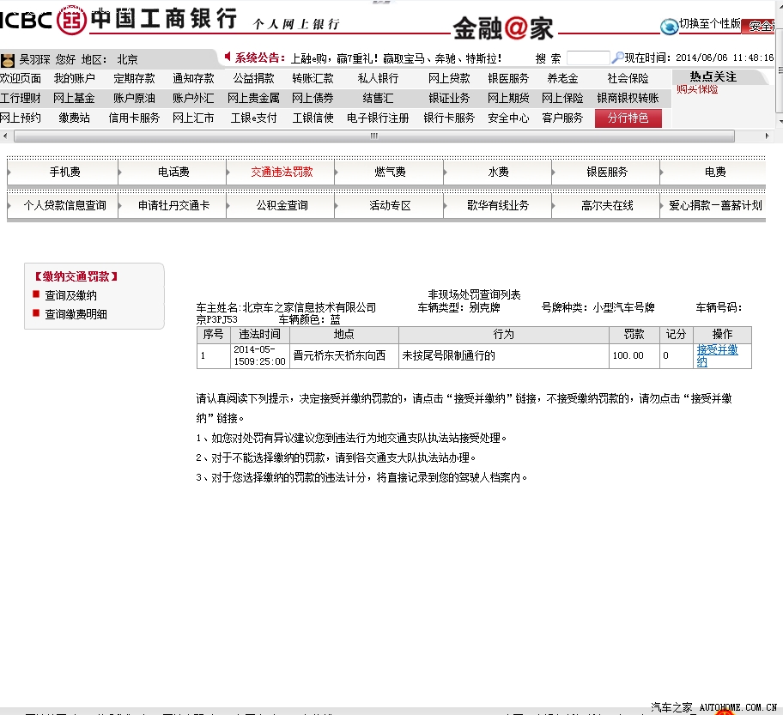Click into the search input field
This screenshot has height=715, width=783.
click(588, 58)
